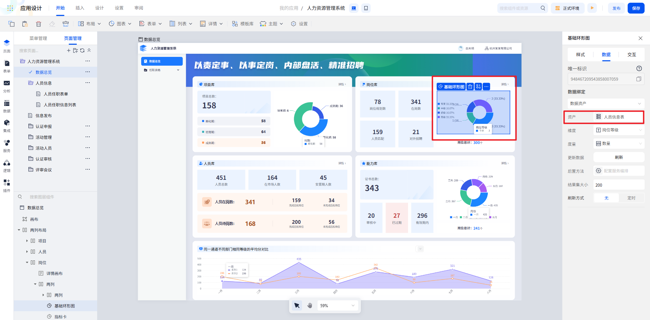The height and width of the screenshot is (320, 650).
Task: Click the 刷新 button for 更新数据
Action: (x=619, y=157)
